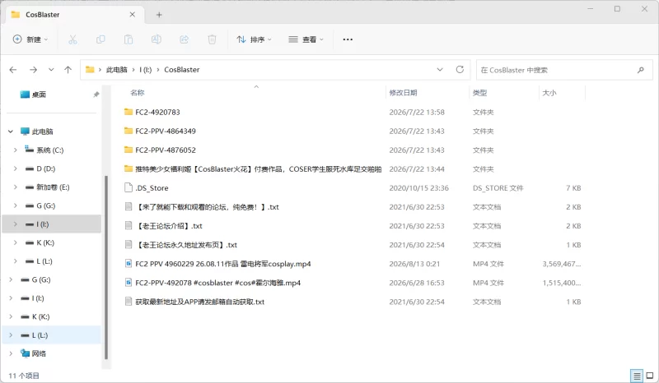The height and width of the screenshot is (383, 659).
Task: Go forward with the right arrow
Action: click(x=33, y=70)
